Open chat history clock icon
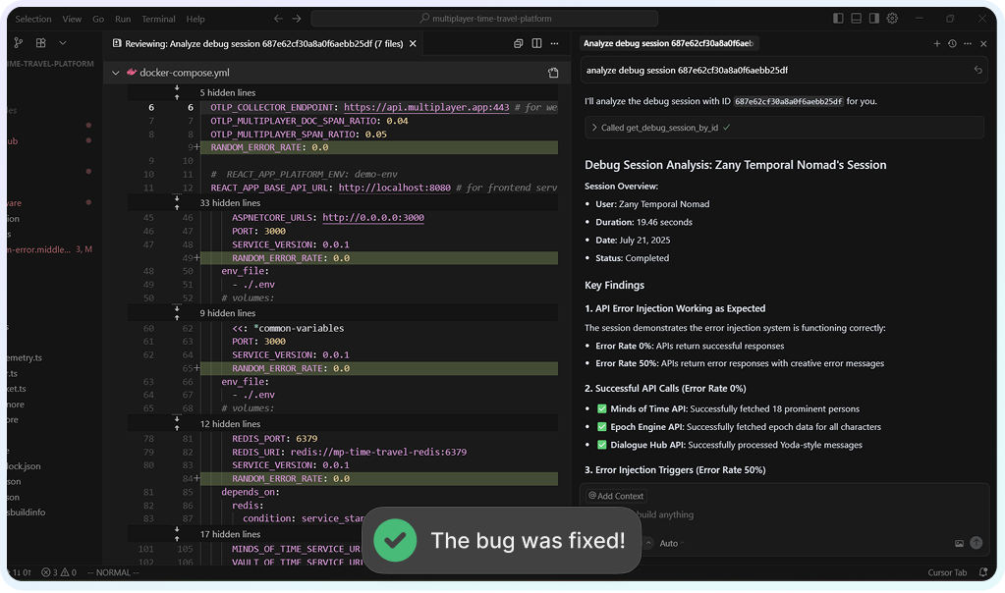 (x=952, y=43)
